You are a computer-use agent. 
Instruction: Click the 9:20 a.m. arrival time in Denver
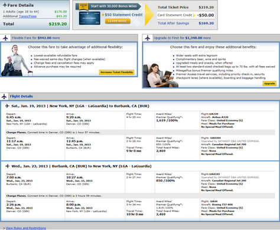pyautogui.click(x=74, y=117)
